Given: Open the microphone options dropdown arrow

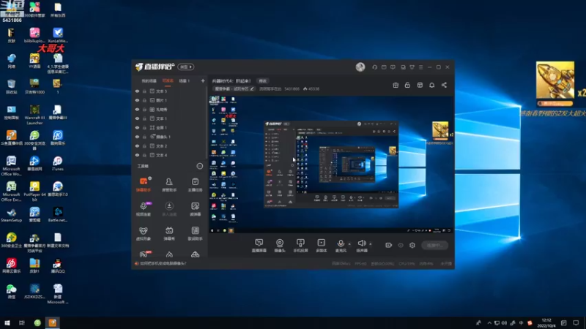Looking at the screenshot, I should [349, 244].
